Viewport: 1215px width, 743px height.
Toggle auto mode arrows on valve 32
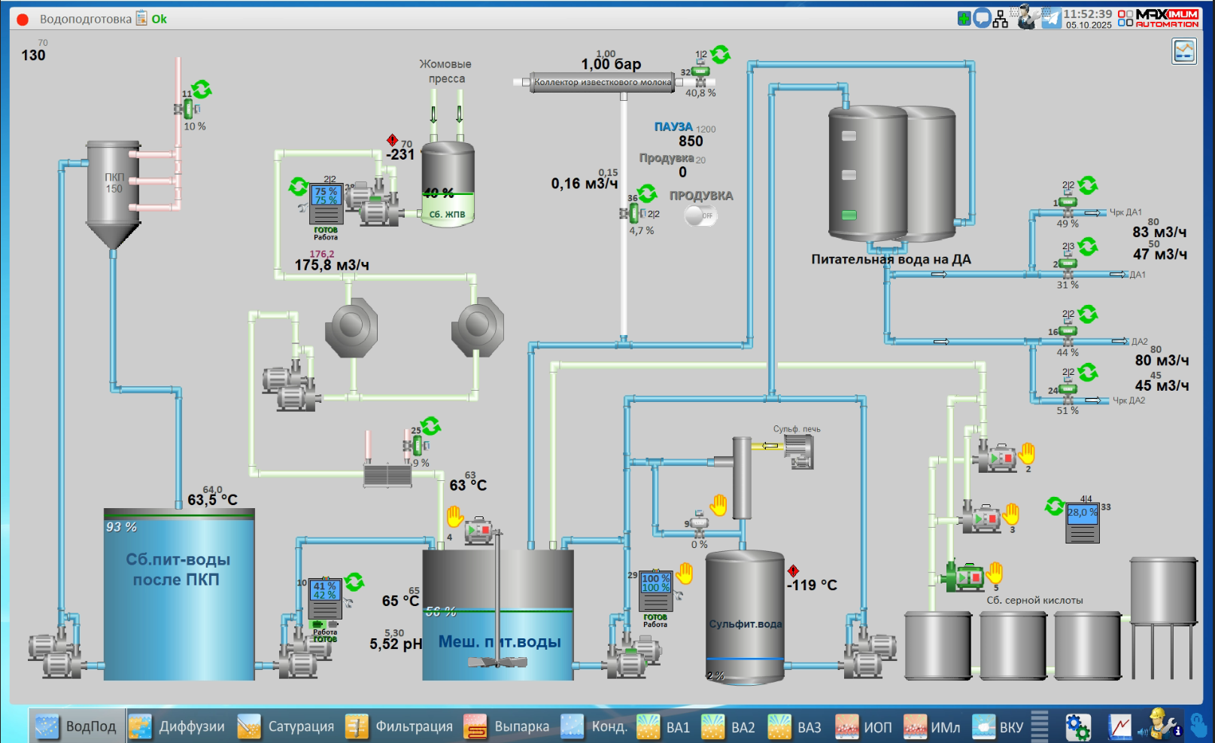pos(720,54)
